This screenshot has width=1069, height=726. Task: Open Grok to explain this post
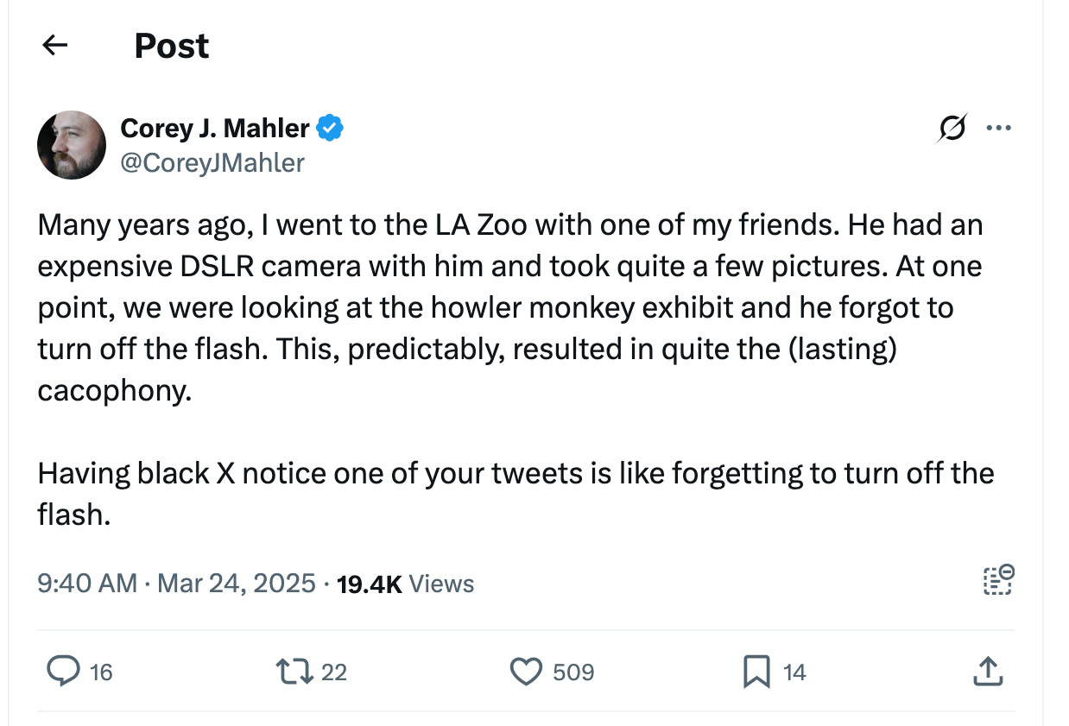(x=952, y=127)
